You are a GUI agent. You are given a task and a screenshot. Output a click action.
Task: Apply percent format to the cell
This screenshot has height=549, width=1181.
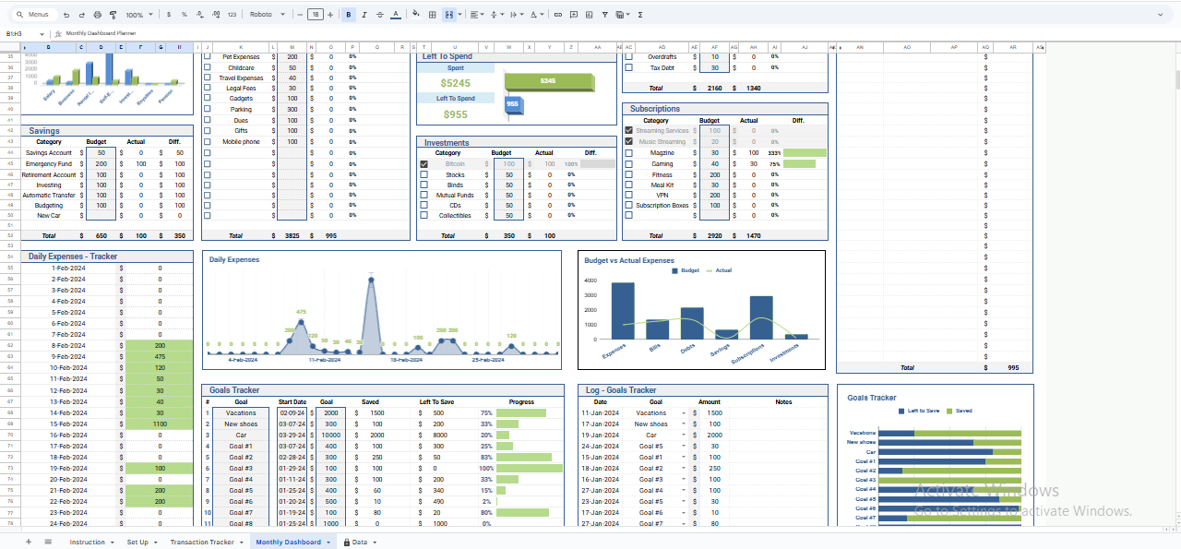(185, 14)
